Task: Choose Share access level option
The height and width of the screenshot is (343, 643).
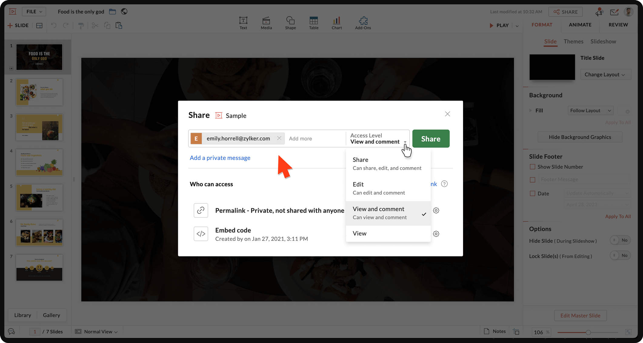Action: tap(388, 164)
